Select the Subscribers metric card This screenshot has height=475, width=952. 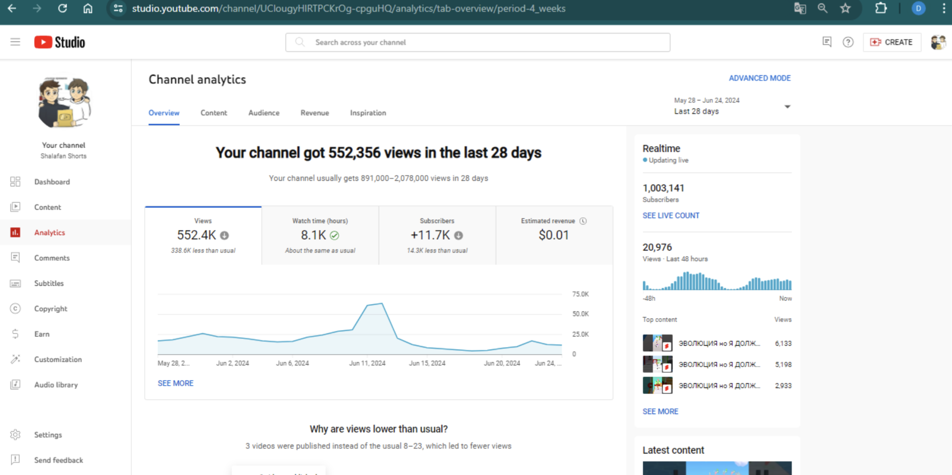pos(437,235)
